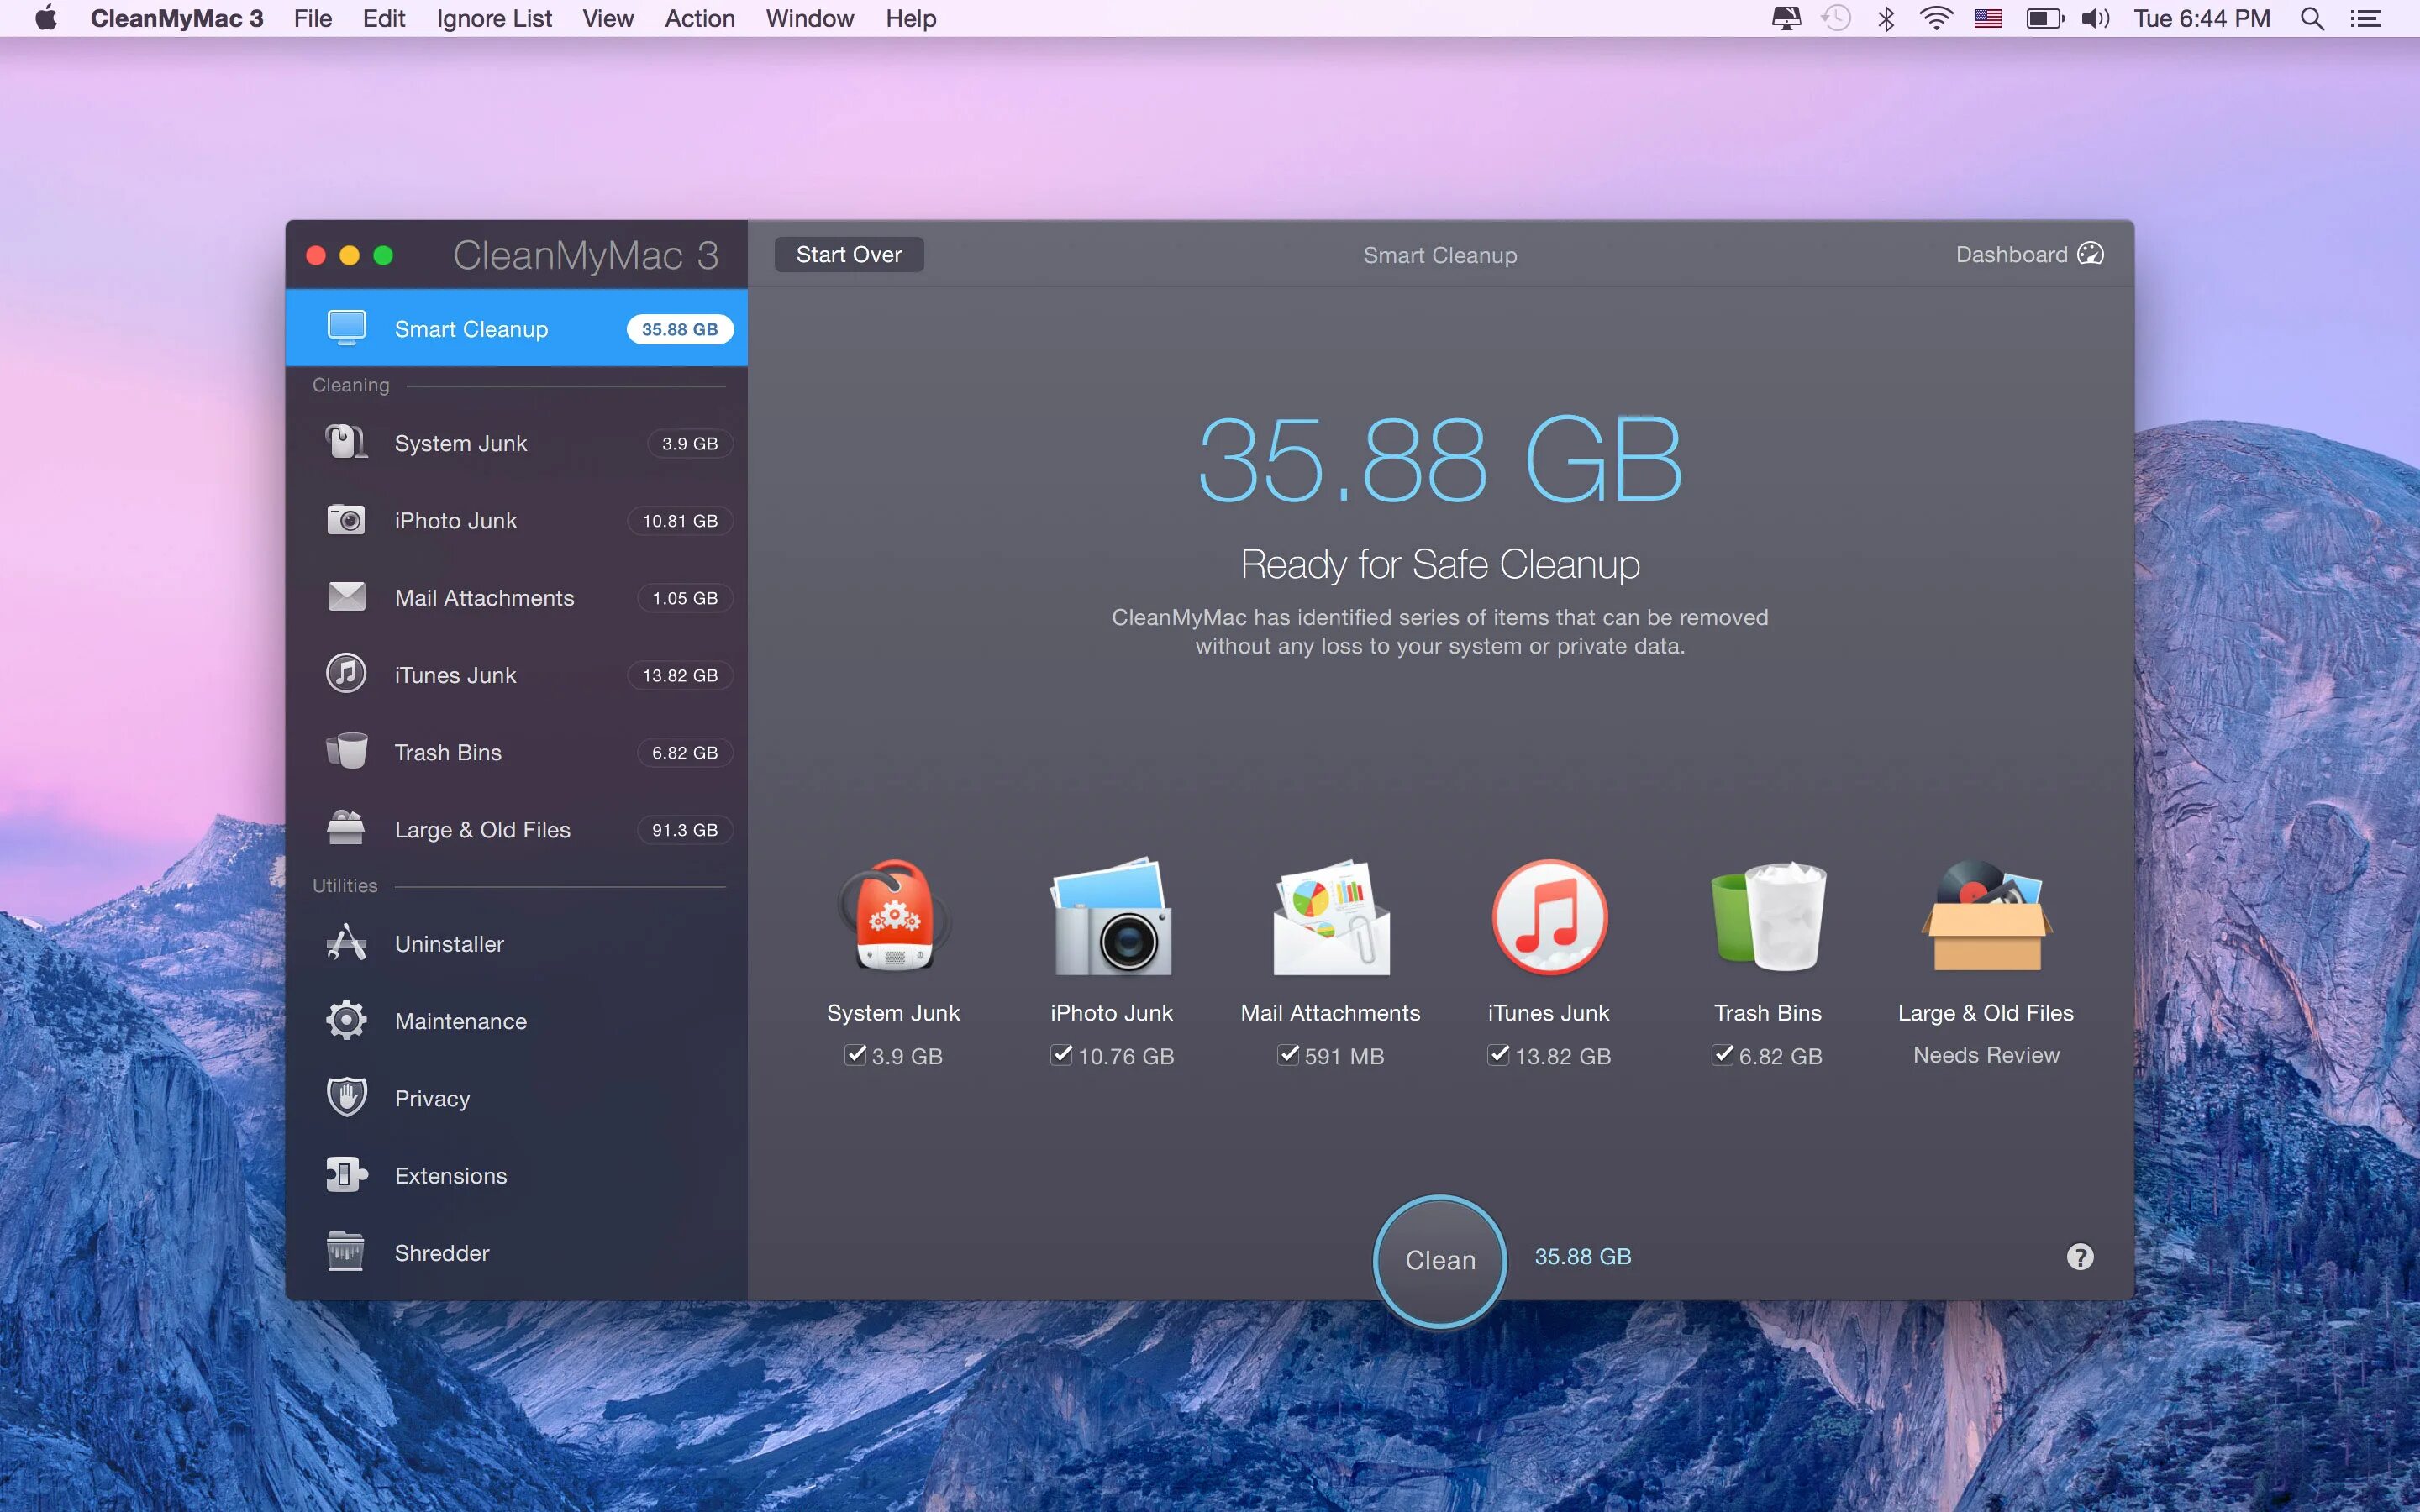Open the Action menu

click(699, 18)
